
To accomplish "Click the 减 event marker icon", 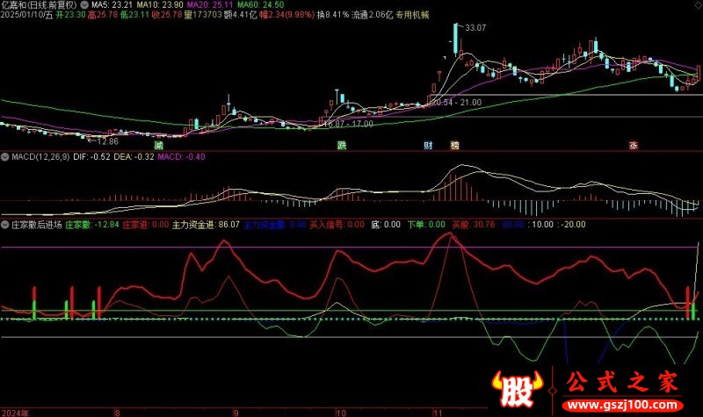I will pyautogui.click(x=159, y=145).
